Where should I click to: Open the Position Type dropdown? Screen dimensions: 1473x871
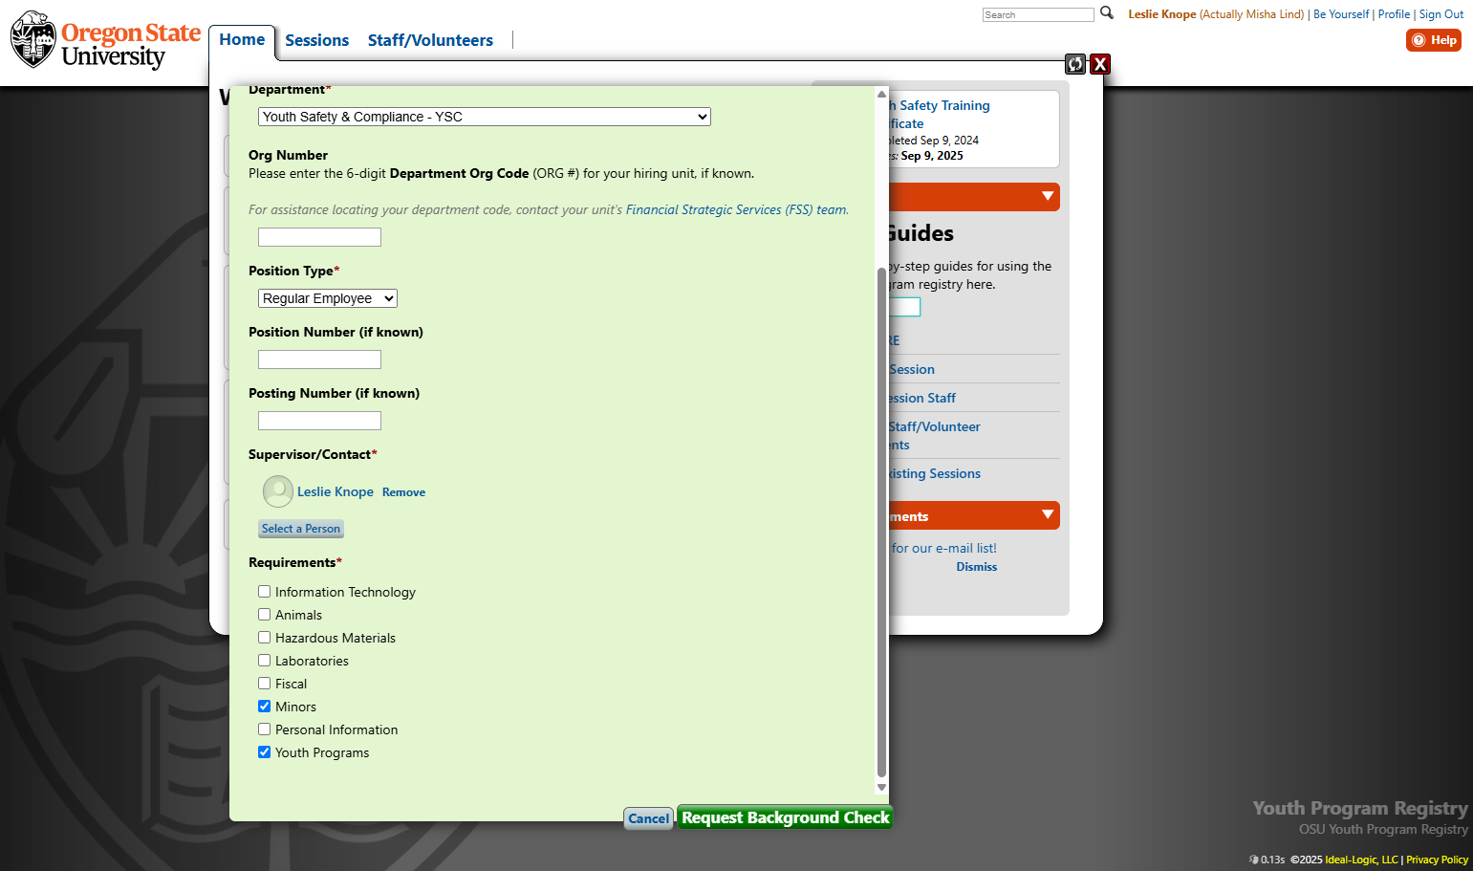coord(328,298)
